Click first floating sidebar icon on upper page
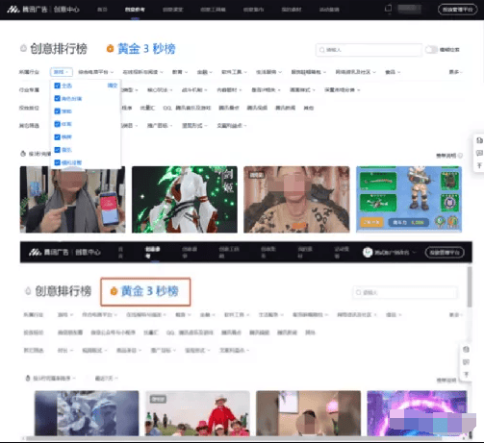 (479, 140)
